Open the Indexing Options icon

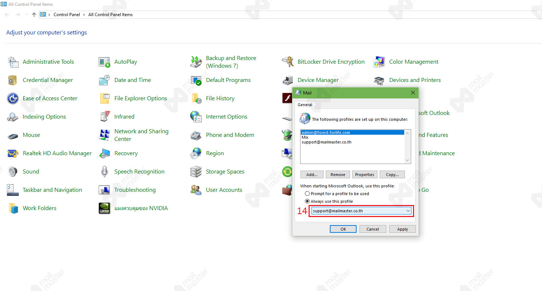click(13, 117)
